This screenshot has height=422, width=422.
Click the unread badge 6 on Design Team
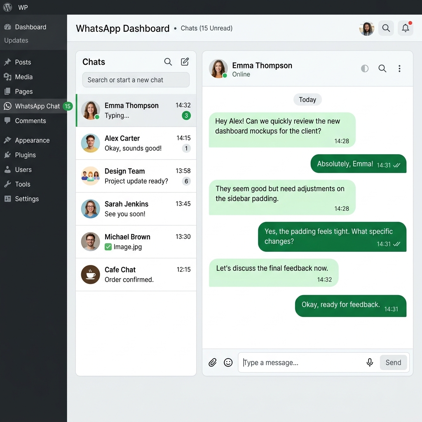(186, 181)
